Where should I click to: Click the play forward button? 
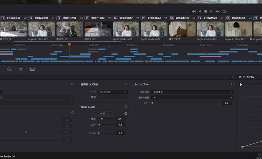click(212, 12)
